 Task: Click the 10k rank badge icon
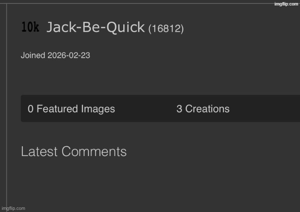pyautogui.click(x=30, y=28)
